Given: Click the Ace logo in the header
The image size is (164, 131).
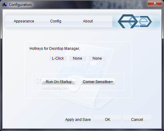Looking at the screenshot, I should click(x=135, y=21).
